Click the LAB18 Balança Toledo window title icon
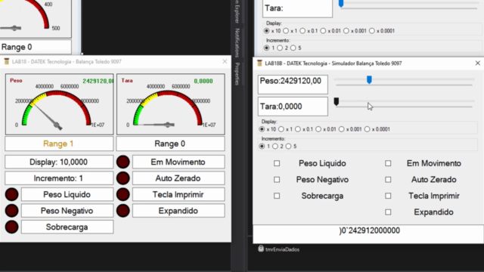Viewport: 484px width, 272px height. [7, 61]
